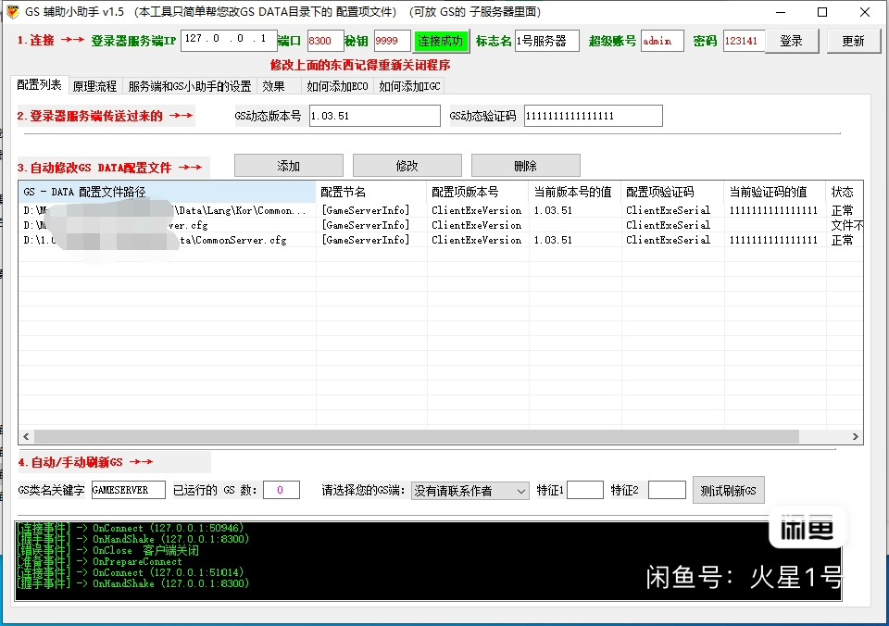Click the right scroll arrow of config list
889x626 pixels.
click(x=856, y=437)
